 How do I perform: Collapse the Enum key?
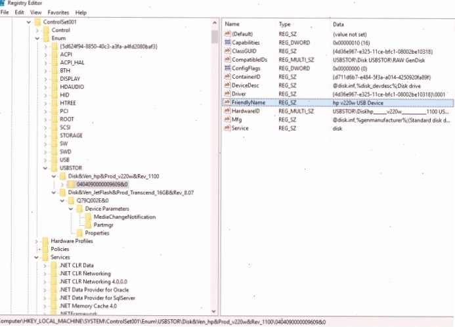coord(37,38)
